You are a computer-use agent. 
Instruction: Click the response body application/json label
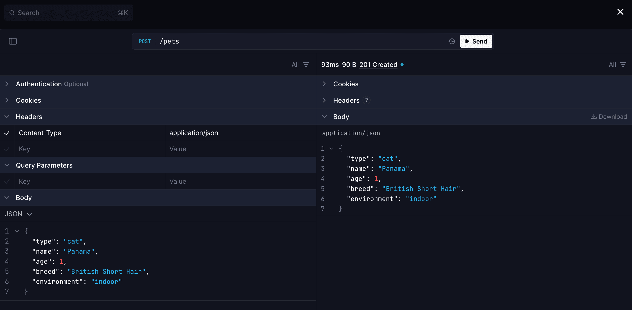click(x=351, y=133)
